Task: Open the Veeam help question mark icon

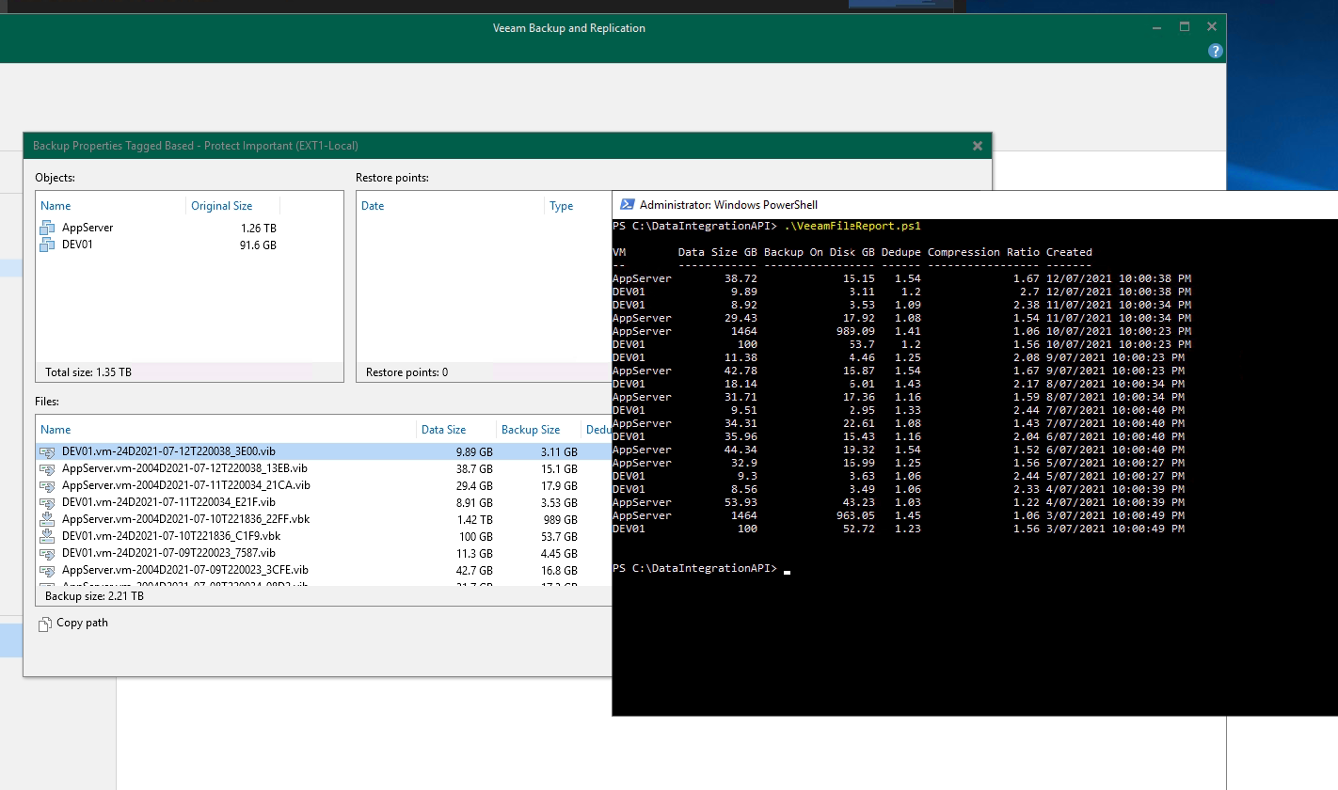Action: [x=1215, y=51]
